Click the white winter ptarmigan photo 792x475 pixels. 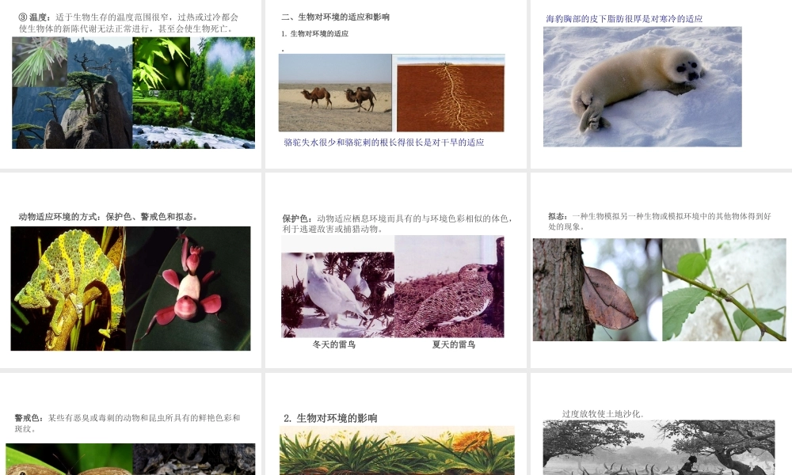pos(338,295)
